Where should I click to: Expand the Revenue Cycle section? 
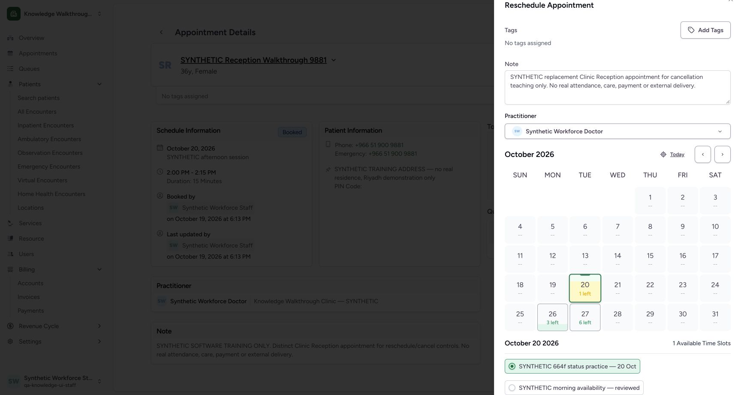99,326
